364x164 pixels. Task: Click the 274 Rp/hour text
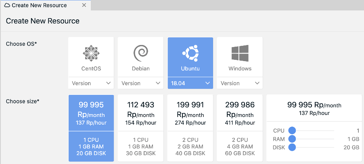190,123
